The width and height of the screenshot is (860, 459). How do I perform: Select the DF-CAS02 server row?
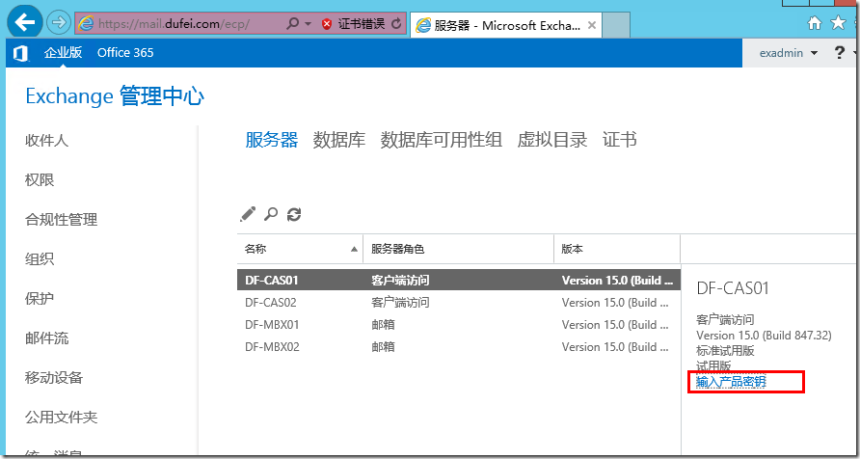pyautogui.click(x=459, y=302)
